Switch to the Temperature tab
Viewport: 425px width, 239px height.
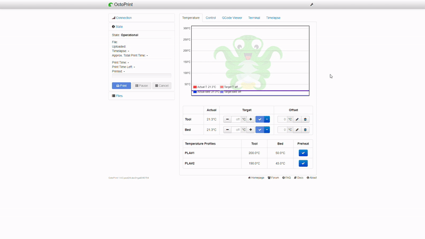click(x=191, y=18)
